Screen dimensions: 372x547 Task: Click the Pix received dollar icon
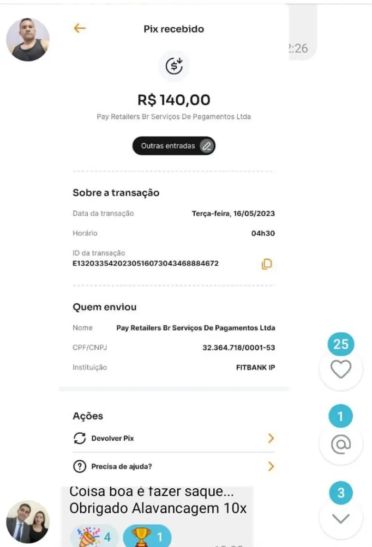tap(173, 66)
